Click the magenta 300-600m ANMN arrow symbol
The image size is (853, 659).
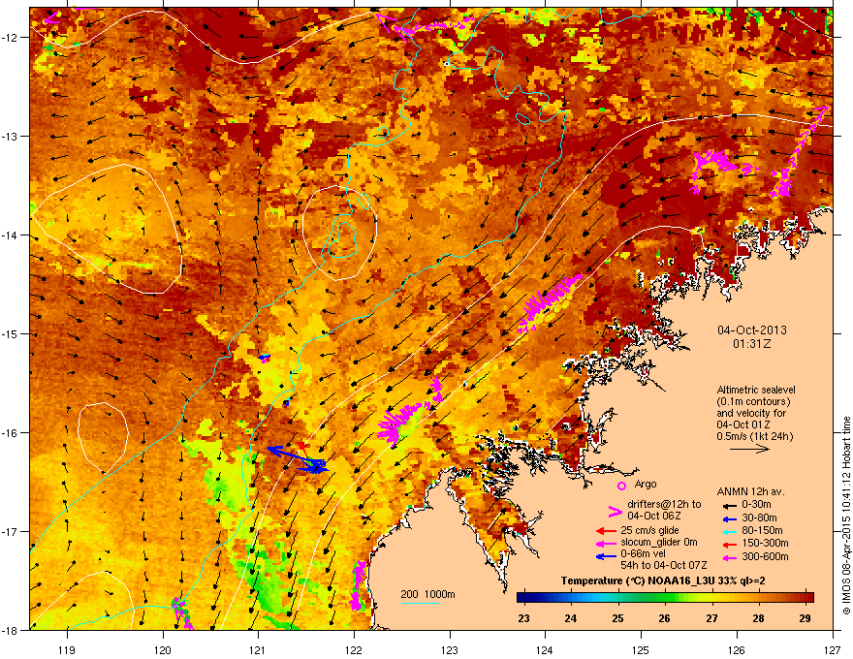[729, 558]
